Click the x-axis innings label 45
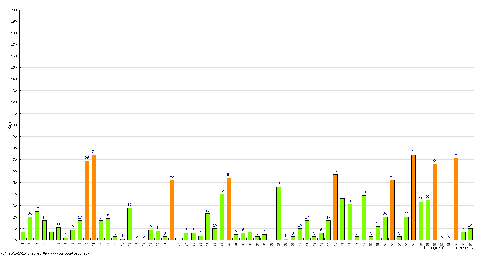480x256 pixels. pos(335,244)
